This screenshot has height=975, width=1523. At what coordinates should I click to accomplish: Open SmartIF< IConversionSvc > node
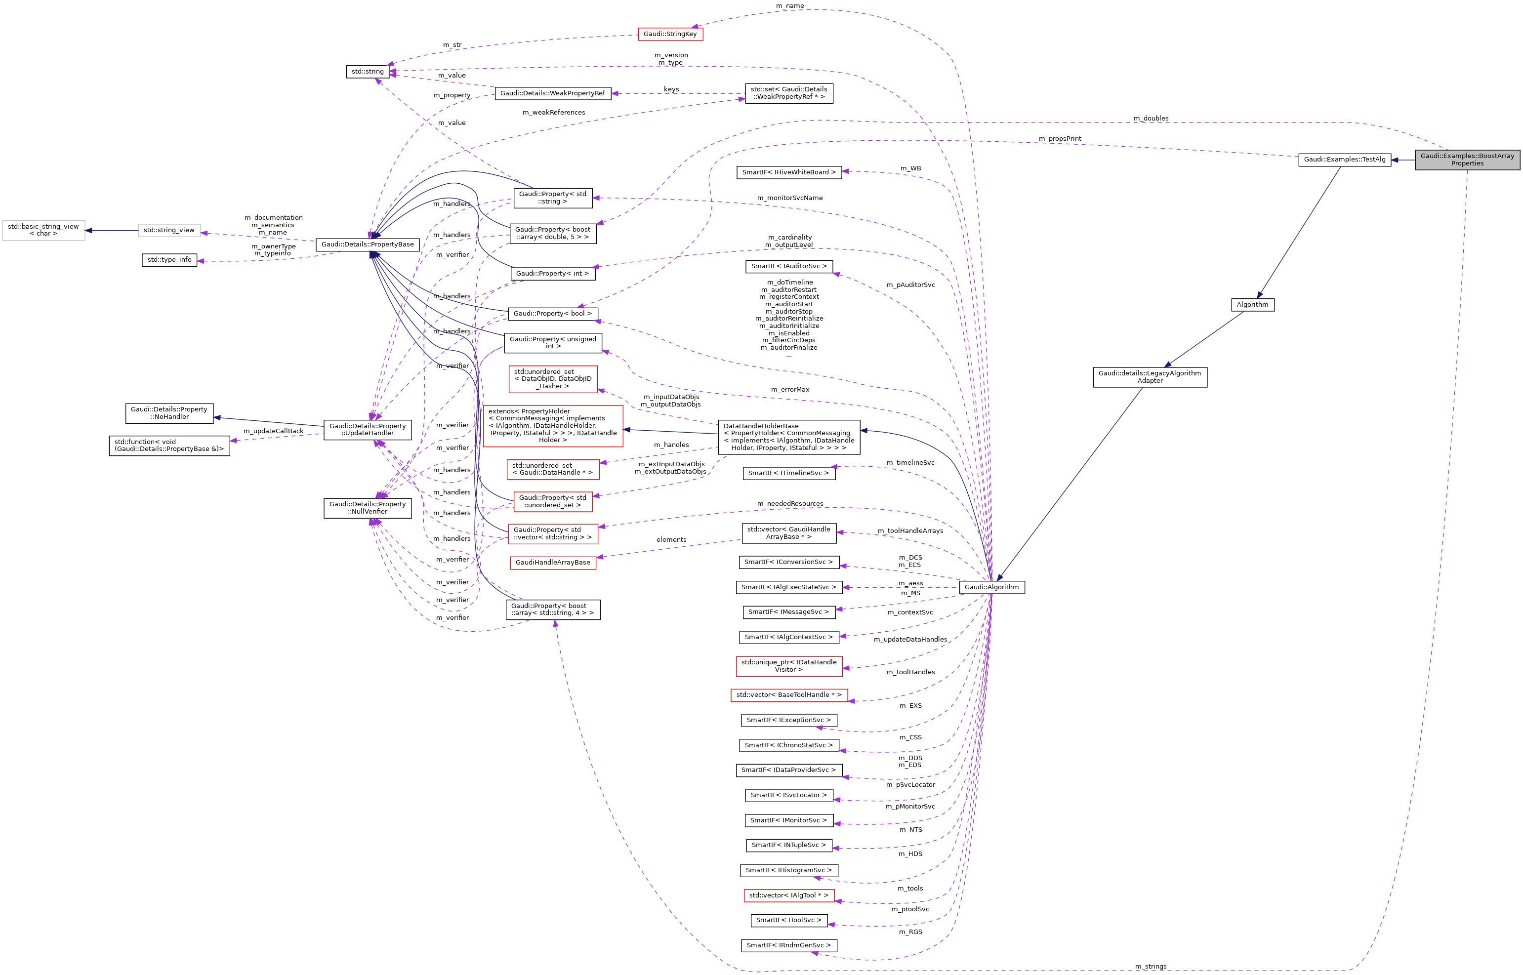[789, 562]
